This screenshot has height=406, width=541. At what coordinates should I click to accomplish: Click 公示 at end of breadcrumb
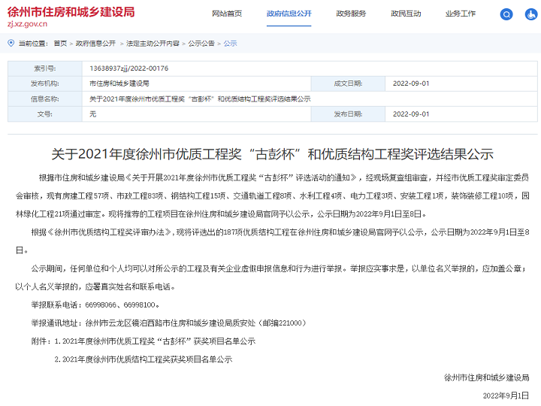(x=230, y=44)
